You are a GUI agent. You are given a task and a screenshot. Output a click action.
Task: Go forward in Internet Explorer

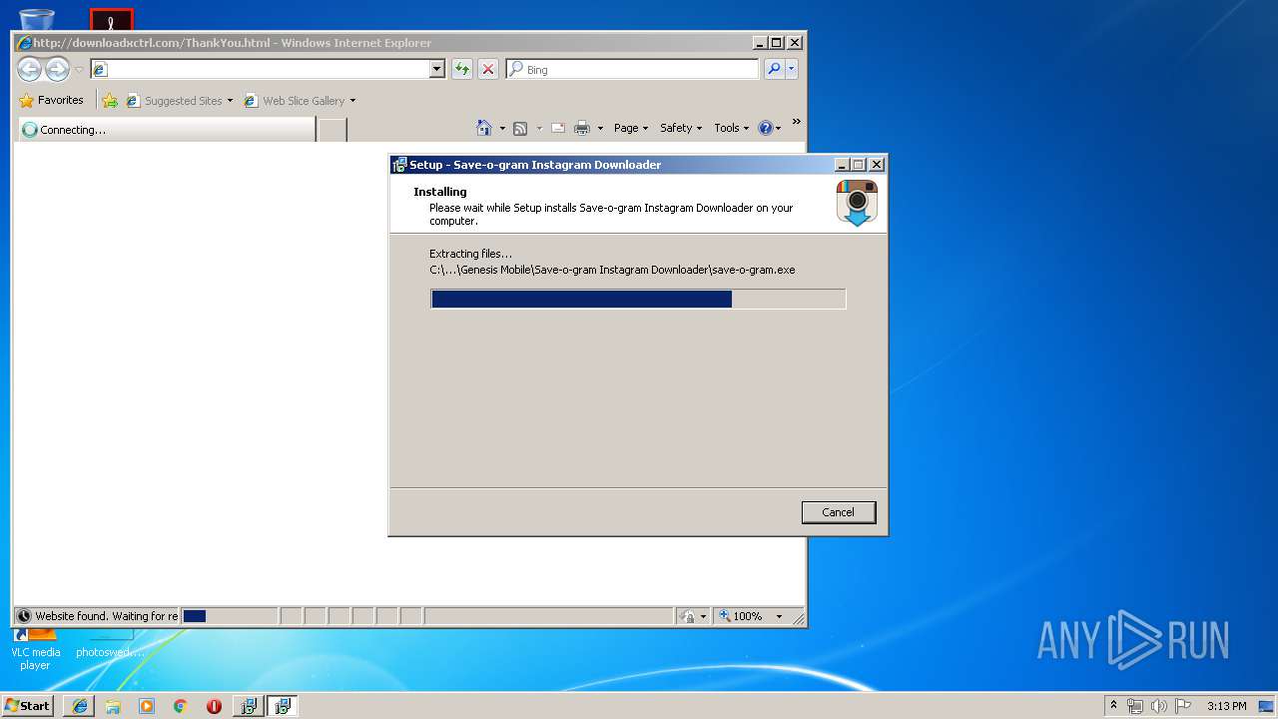tap(57, 69)
